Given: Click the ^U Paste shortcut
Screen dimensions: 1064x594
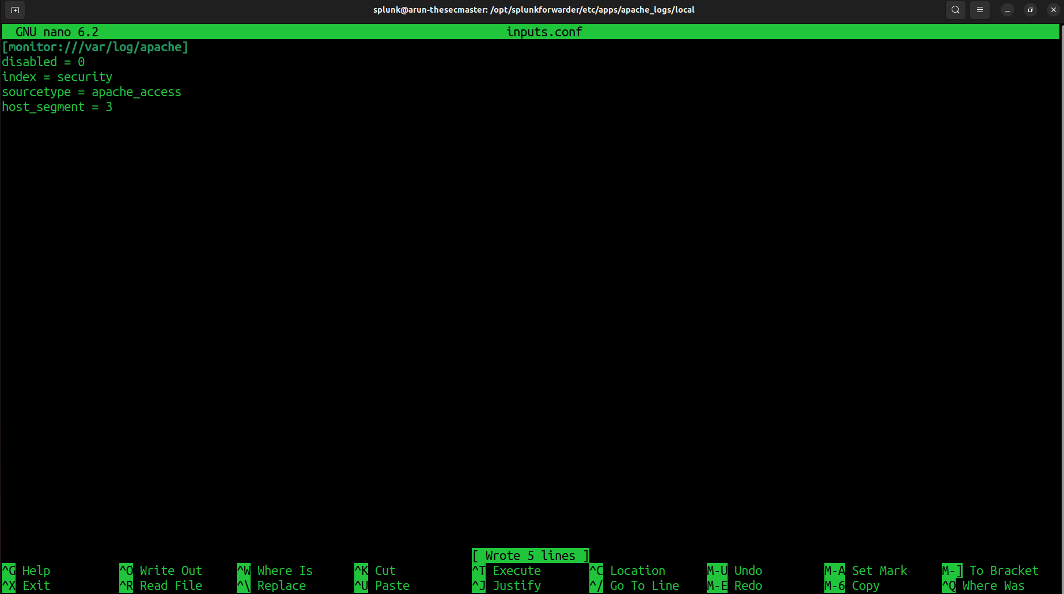Looking at the screenshot, I should pyautogui.click(x=382, y=585).
